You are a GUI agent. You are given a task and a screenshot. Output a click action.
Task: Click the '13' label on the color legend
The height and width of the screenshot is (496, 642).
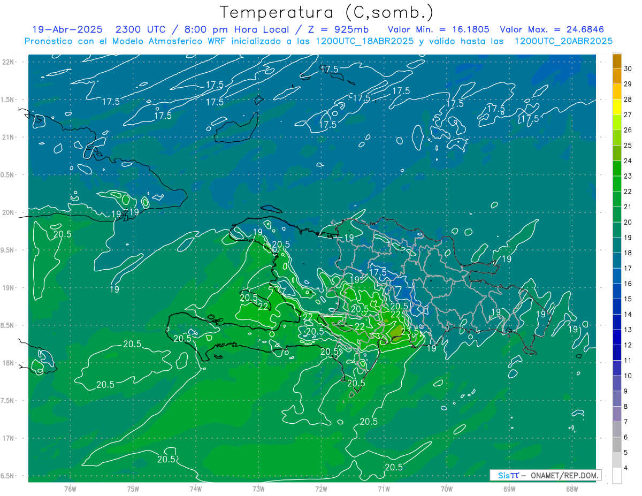coord(628,330)
